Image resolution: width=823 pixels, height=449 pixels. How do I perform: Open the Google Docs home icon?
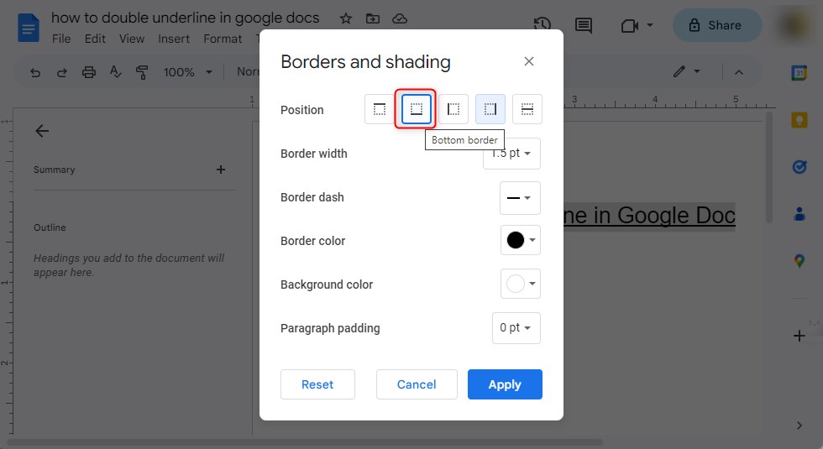pyautogui.click(x=29, y=28)
